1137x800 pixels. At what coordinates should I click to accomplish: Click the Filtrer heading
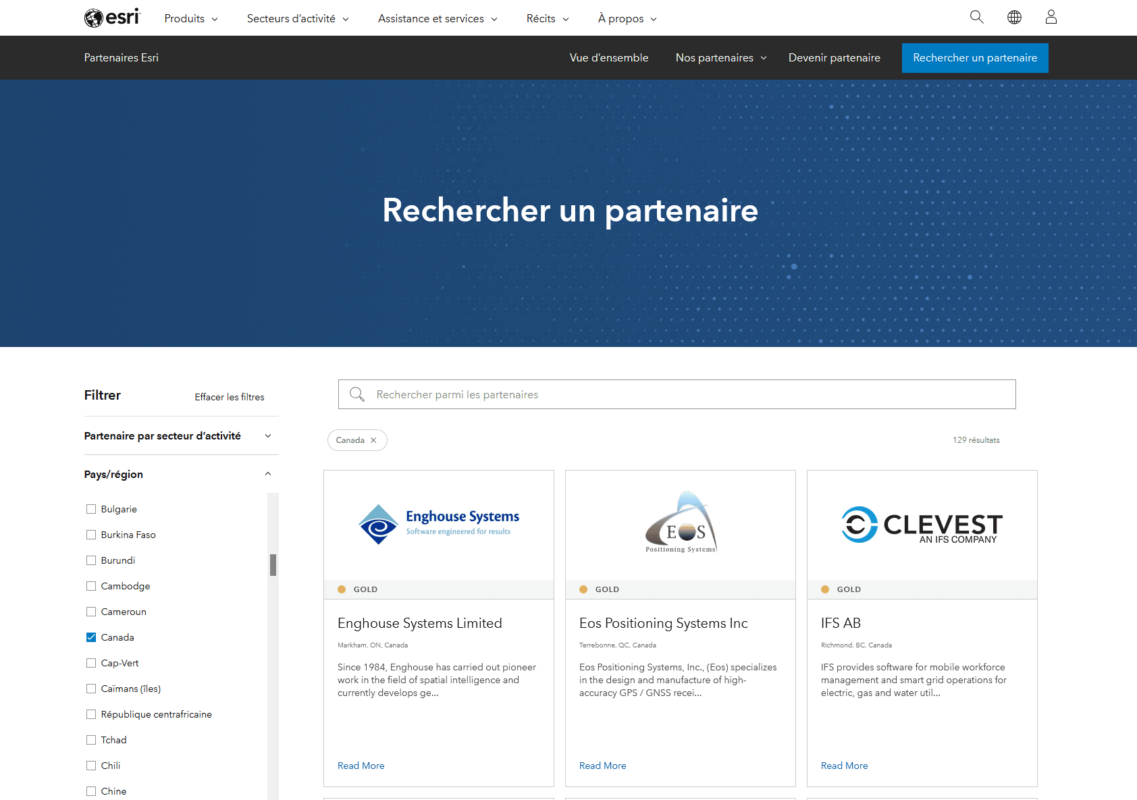[x=103, y=396]
